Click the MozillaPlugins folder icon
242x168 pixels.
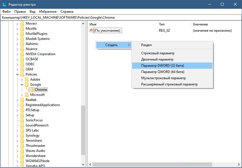tap(22, 34)
